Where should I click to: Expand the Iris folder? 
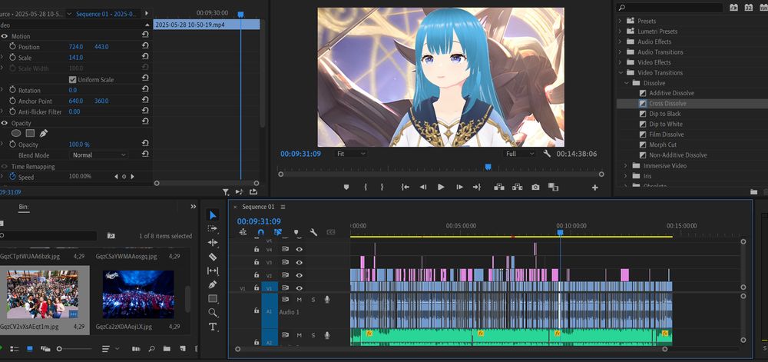[x=625, y=176]
